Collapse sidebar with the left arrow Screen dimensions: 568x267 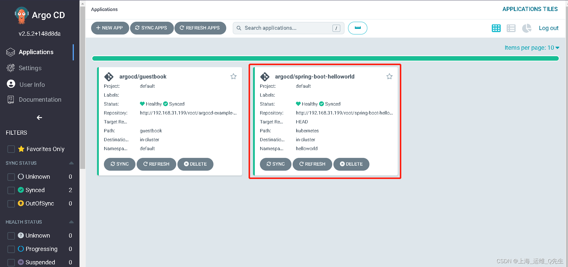coord(39,118)
